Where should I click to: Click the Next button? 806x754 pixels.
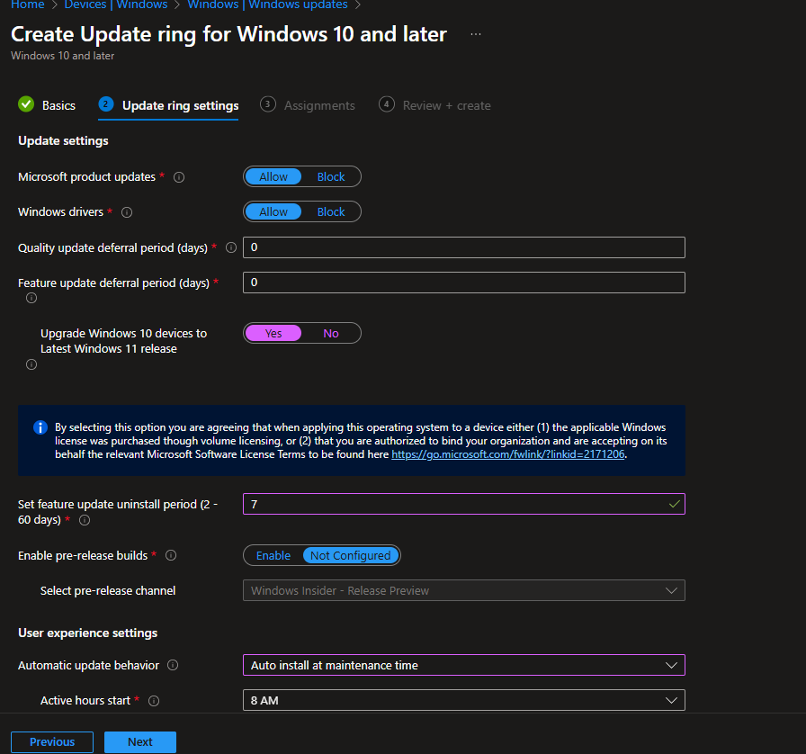click(x=139, y=742)
